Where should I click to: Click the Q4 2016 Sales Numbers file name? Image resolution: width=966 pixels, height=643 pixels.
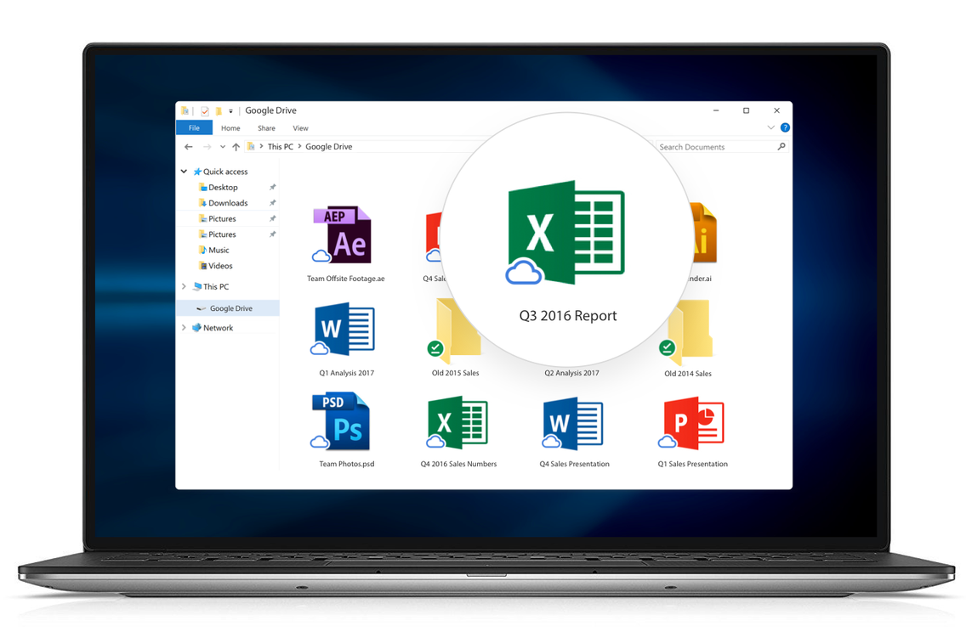pyautogui.click(x=458, y=464)
